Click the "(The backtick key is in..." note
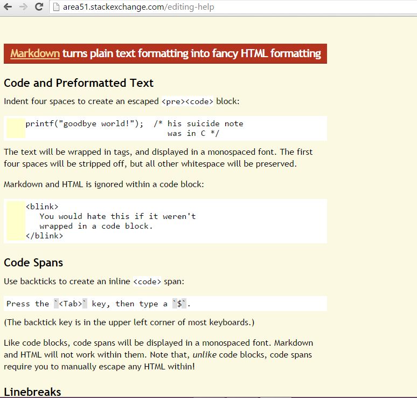 click(129, 322)
